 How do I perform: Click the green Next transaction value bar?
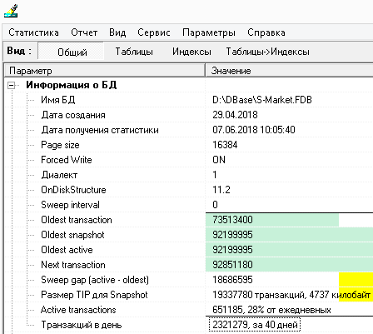click(289, 265)
